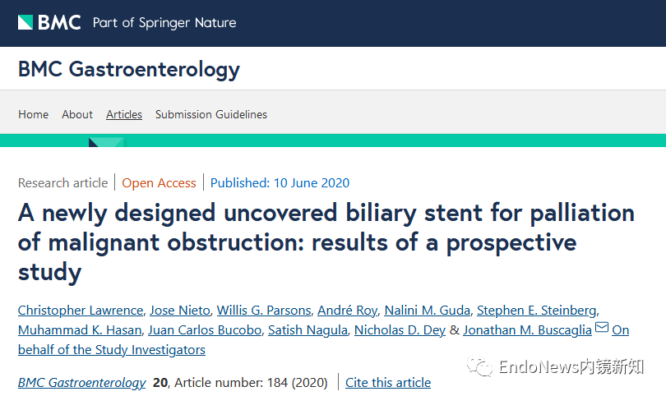Click the email envelope icon beside Buscaglia

click(601, 327)
